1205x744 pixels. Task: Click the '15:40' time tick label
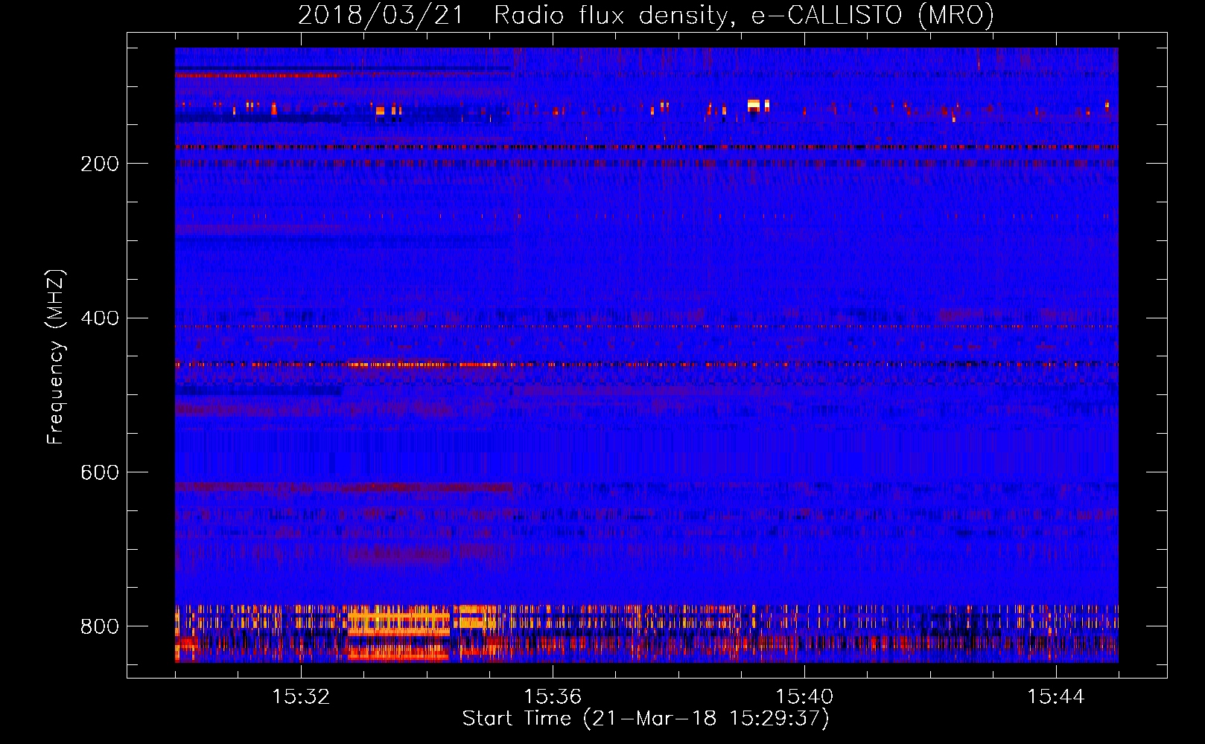[804, 697]
